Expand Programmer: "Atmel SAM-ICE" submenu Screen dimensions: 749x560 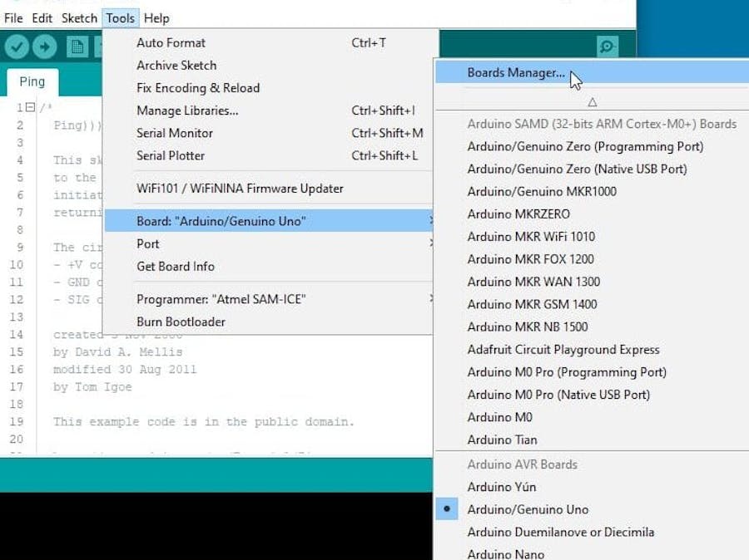(268, 299)
